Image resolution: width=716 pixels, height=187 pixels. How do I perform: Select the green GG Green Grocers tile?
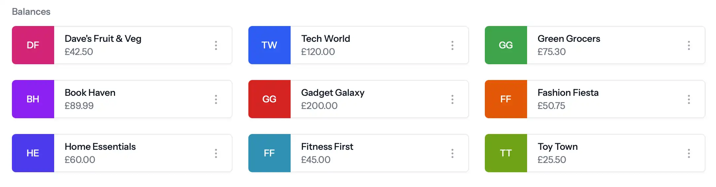pyautogui.click(x=506, y=45)
